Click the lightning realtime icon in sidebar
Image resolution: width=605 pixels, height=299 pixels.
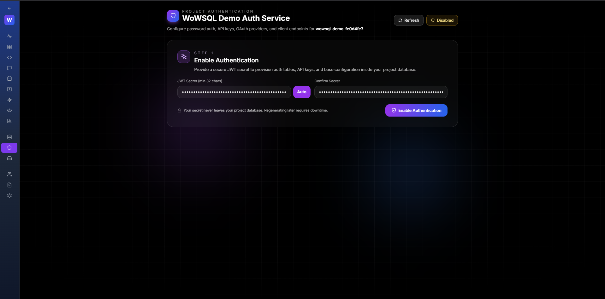coord(9,100)
